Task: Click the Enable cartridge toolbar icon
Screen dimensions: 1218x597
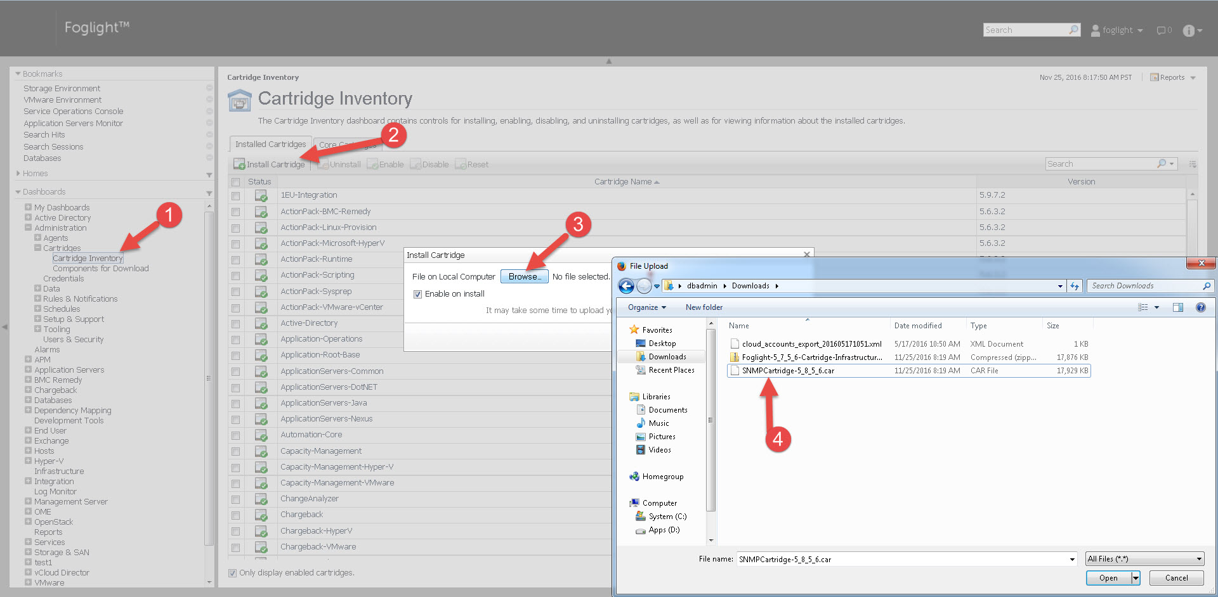Action: point(372,164)
